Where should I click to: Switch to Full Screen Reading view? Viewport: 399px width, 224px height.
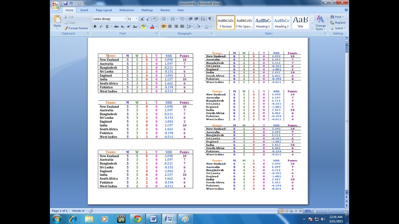(286, 211)
